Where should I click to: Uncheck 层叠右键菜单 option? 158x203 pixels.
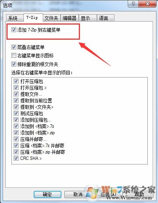pos(14,47)
